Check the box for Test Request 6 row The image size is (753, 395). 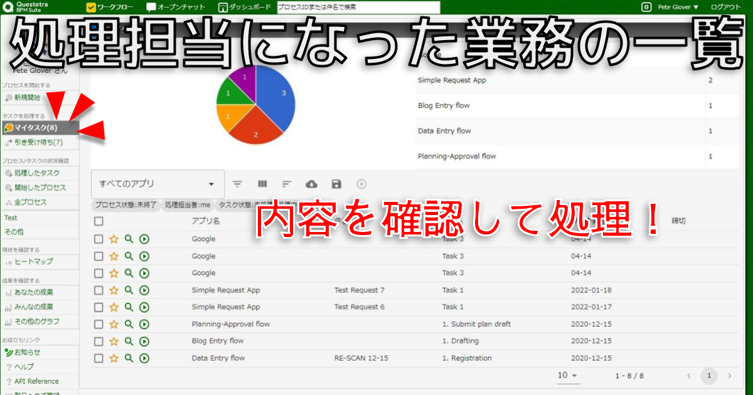(x=99, y=307)
